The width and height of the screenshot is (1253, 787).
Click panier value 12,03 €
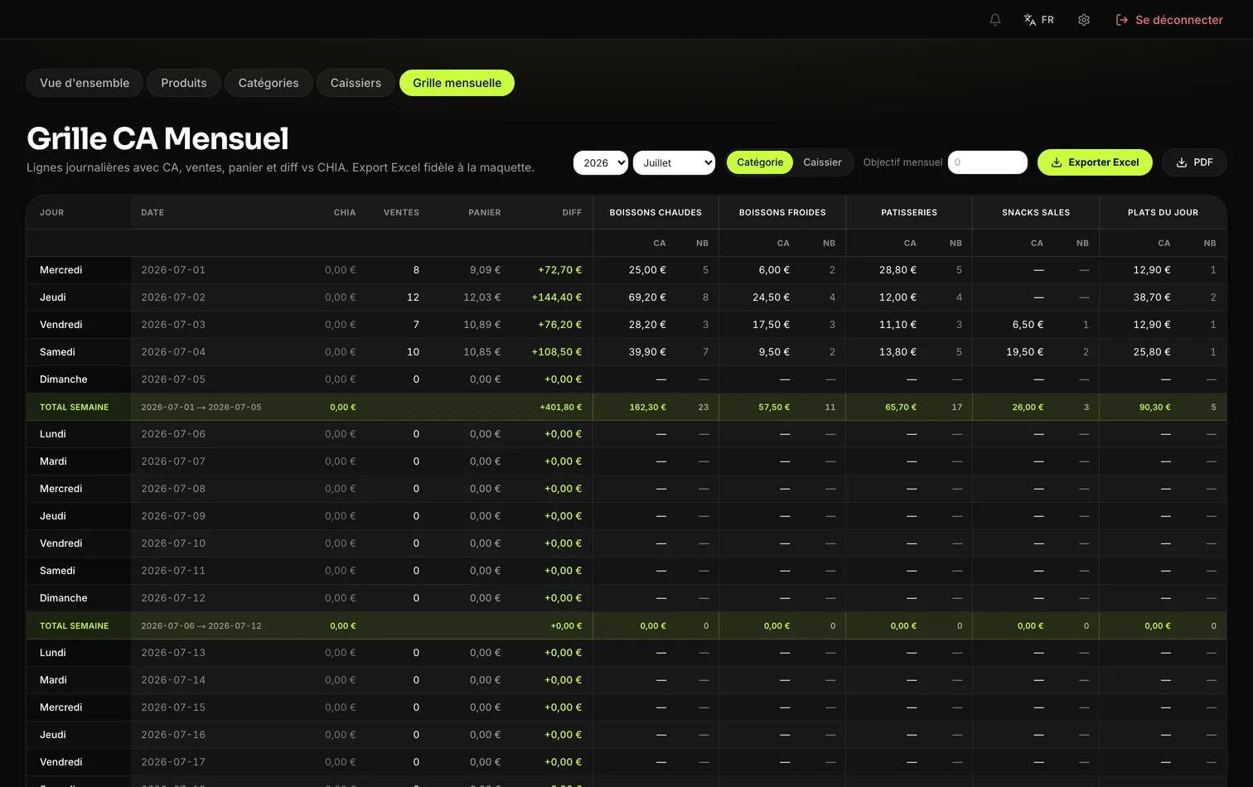481,297
